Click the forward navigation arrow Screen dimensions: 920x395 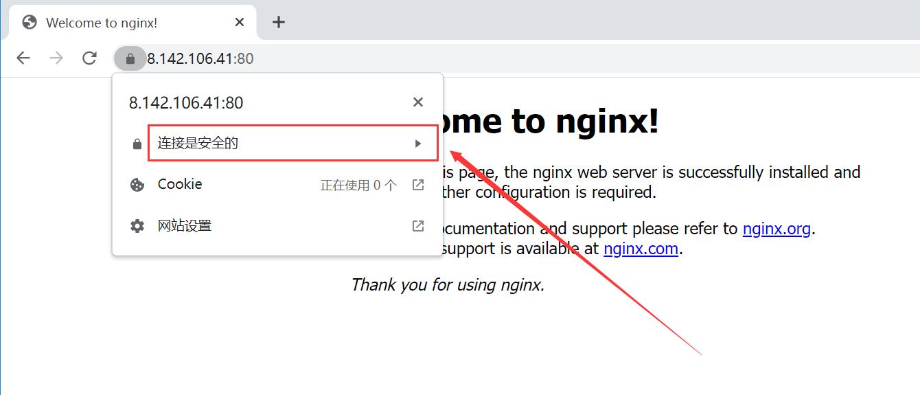(x=56, y=58)
